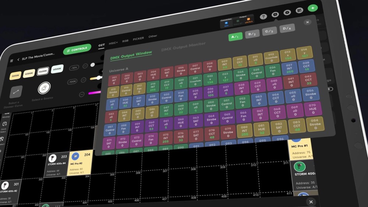Viewport: 368px width, 207px height.
Task: Click DMX channel 075 INT 255 cell
Action: (x=166, y=138)
